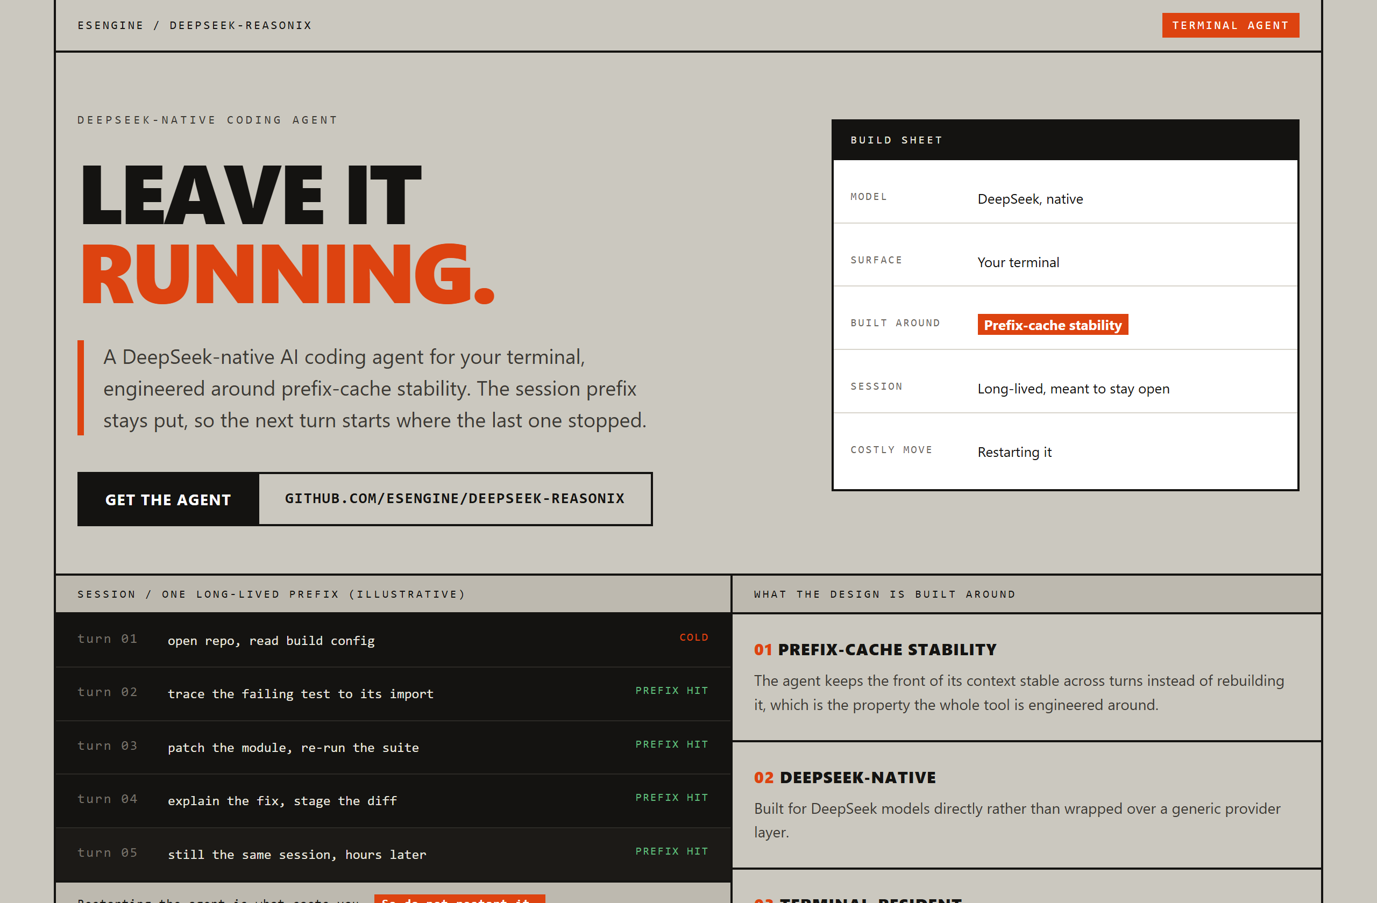Click the hero description paragraph
This screenshot has width=1377, height=903.
(x=375, y=388)
